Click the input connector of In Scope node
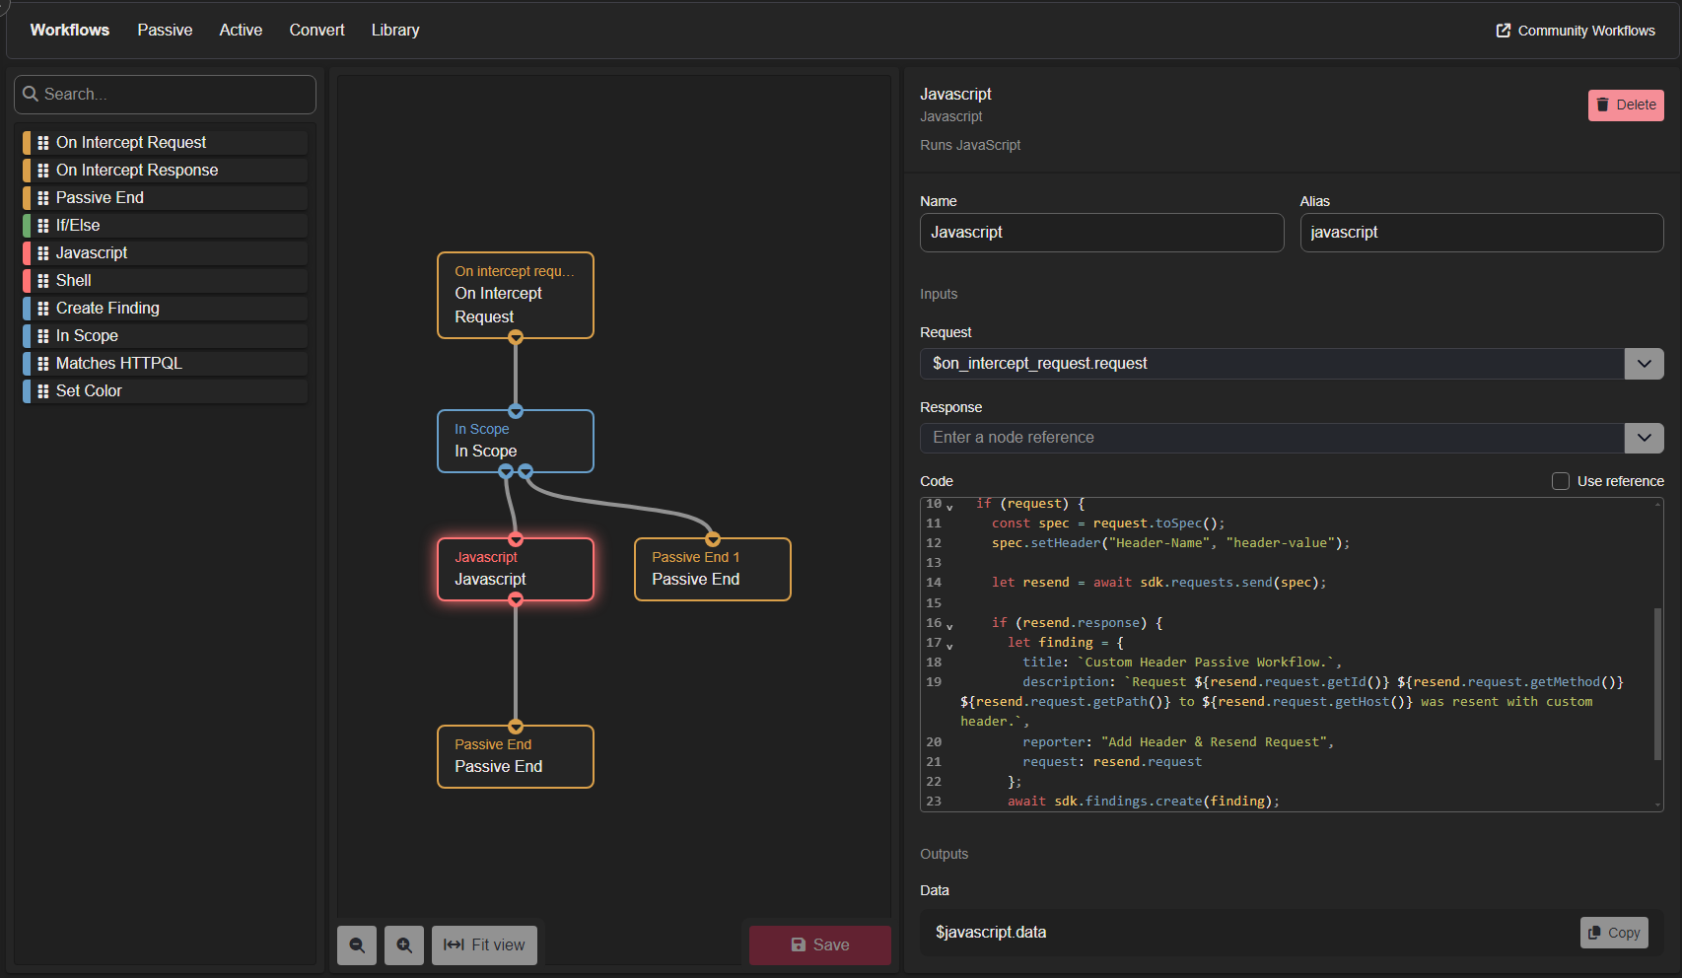 (516, 411)
